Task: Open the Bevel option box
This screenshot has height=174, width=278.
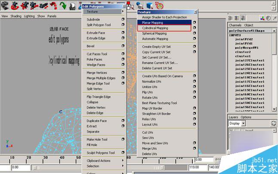Action: pos(123,46)
